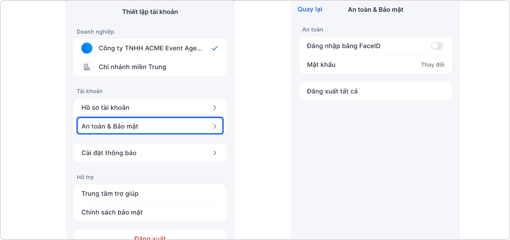This screenshot has height=240, width=510.
Task: Open the An toàn & Bảo mật row
Action: click(110, 126)
